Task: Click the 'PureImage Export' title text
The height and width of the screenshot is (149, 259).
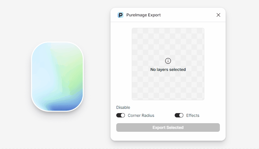Action: pos(143,15)
